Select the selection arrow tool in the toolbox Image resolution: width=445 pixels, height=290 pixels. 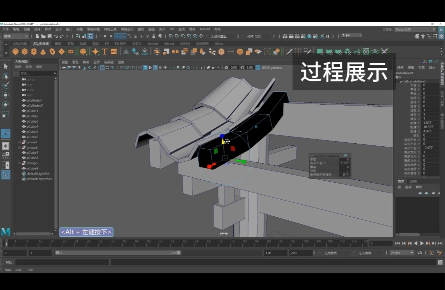[x=5, y=66]
